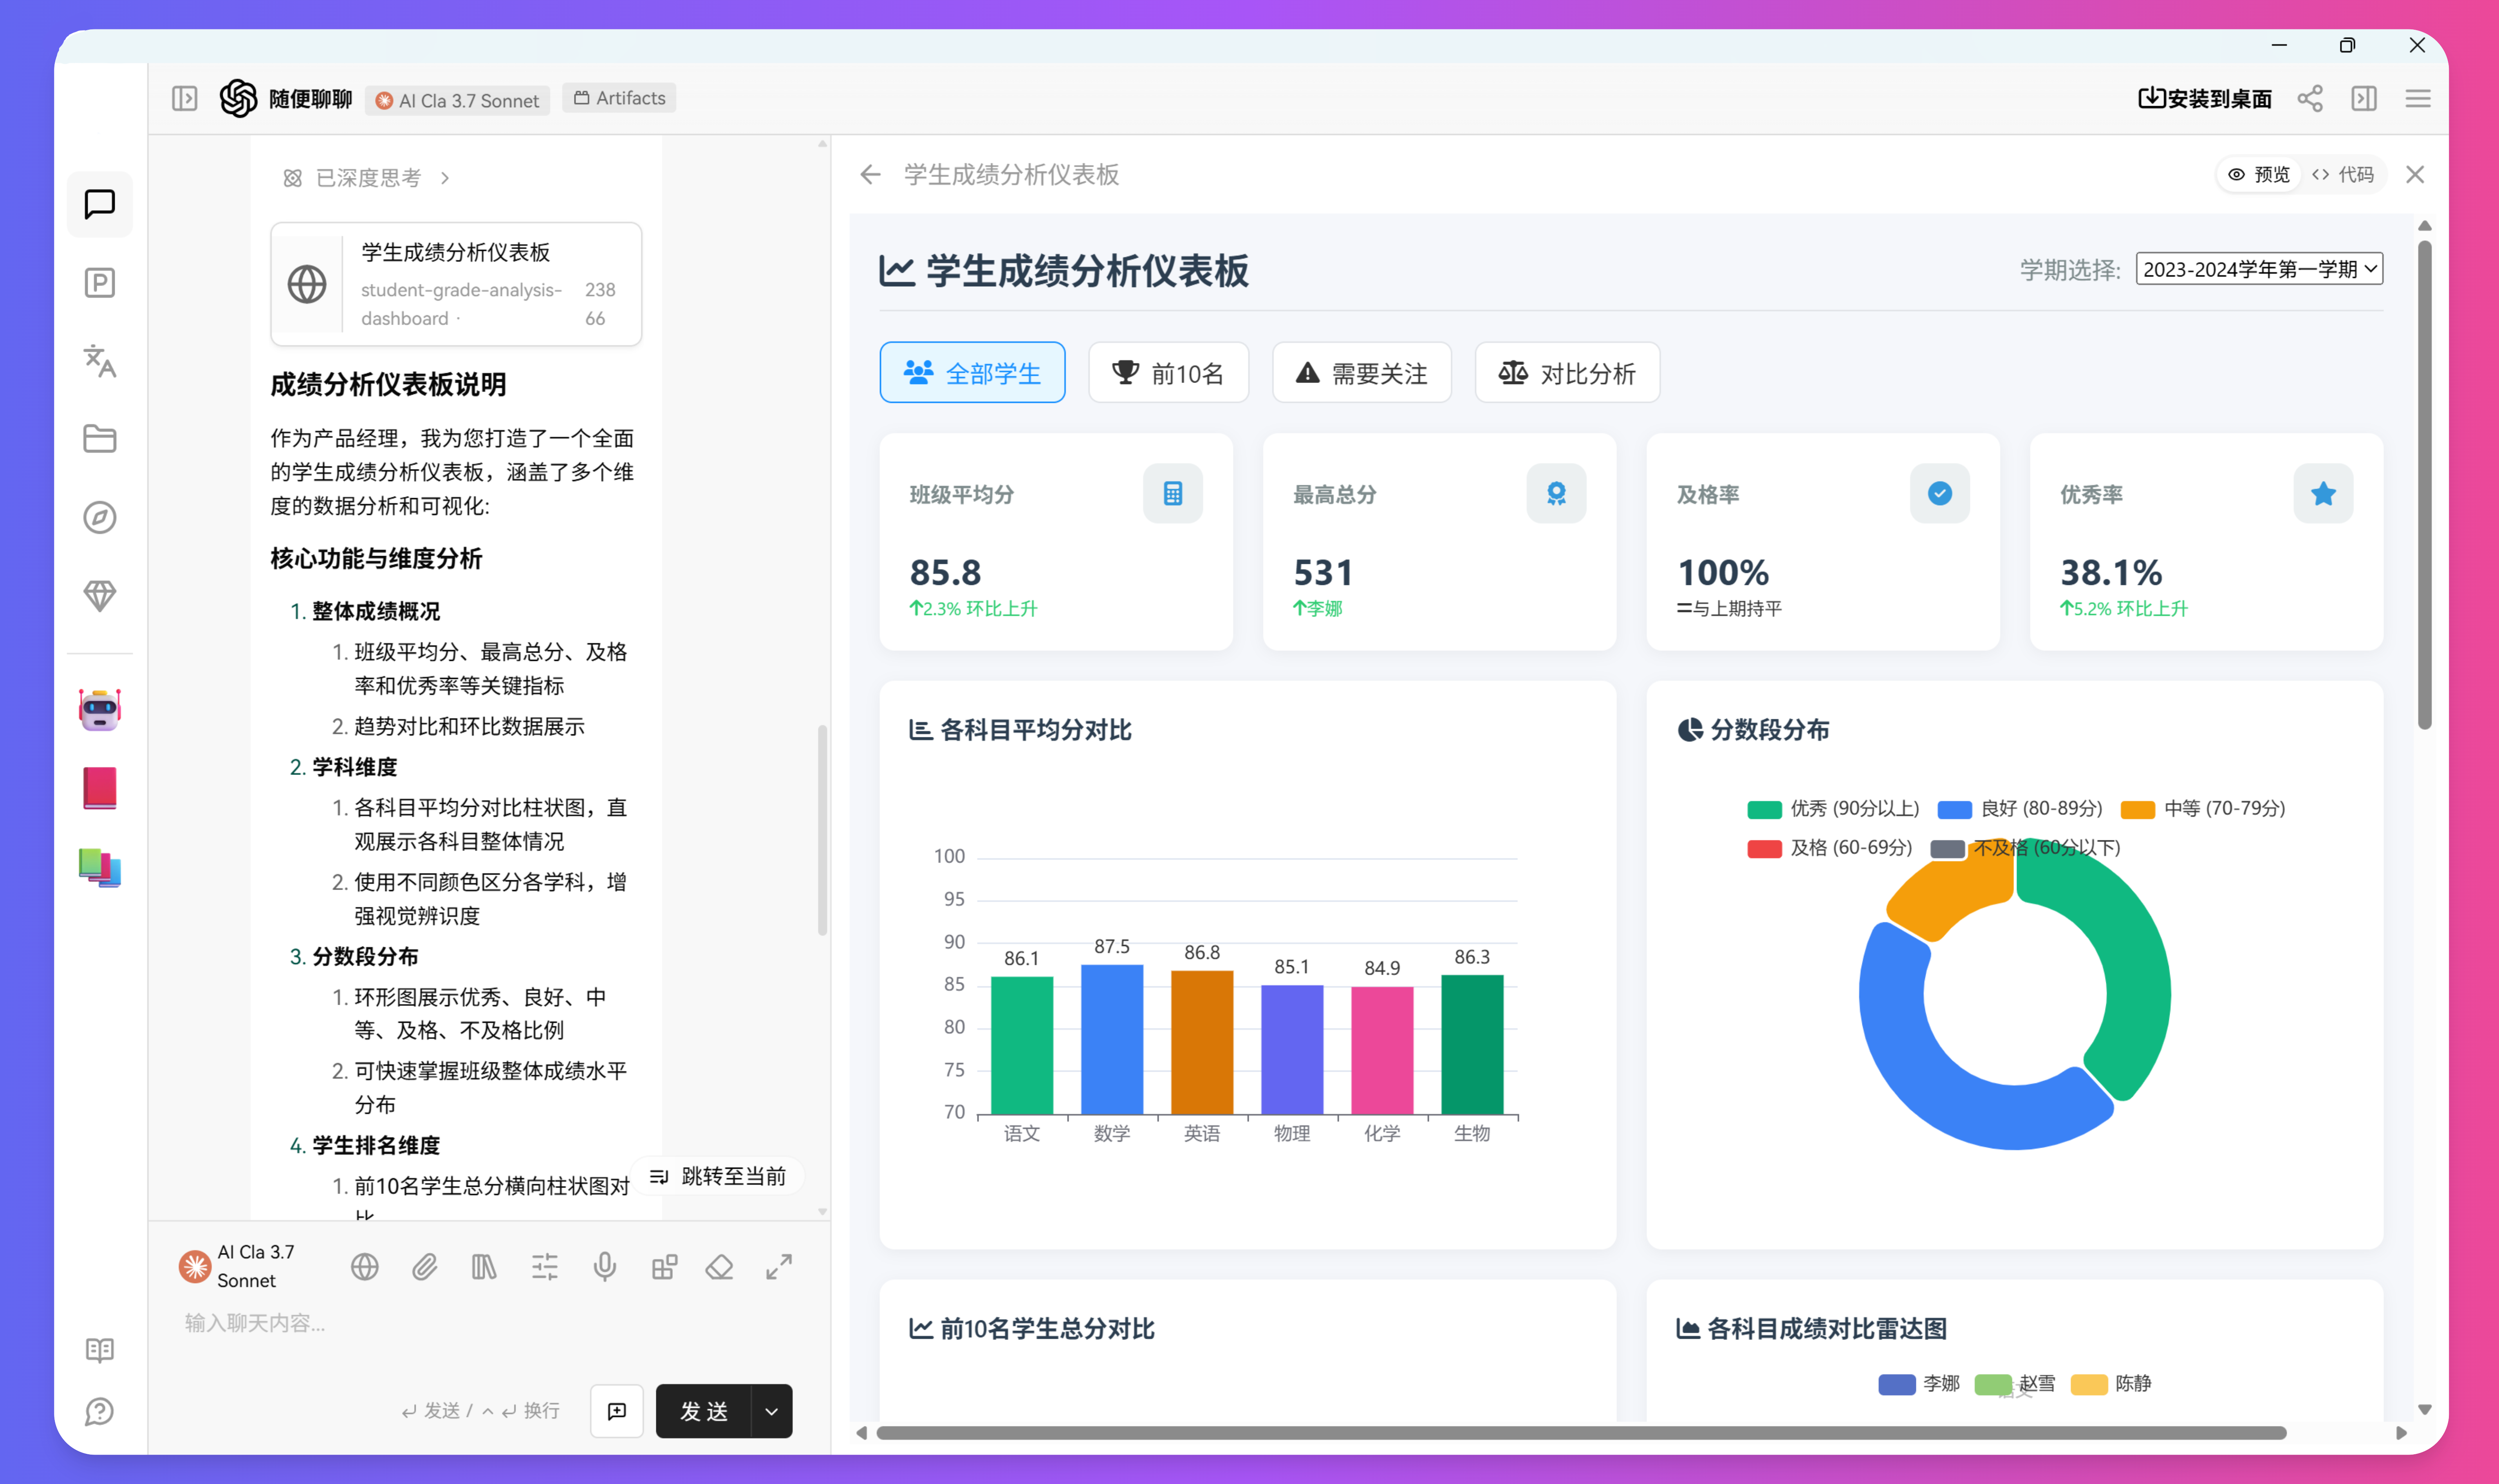
Task: Open chat settings sliders icon
Action: [x=545, y=1267]
